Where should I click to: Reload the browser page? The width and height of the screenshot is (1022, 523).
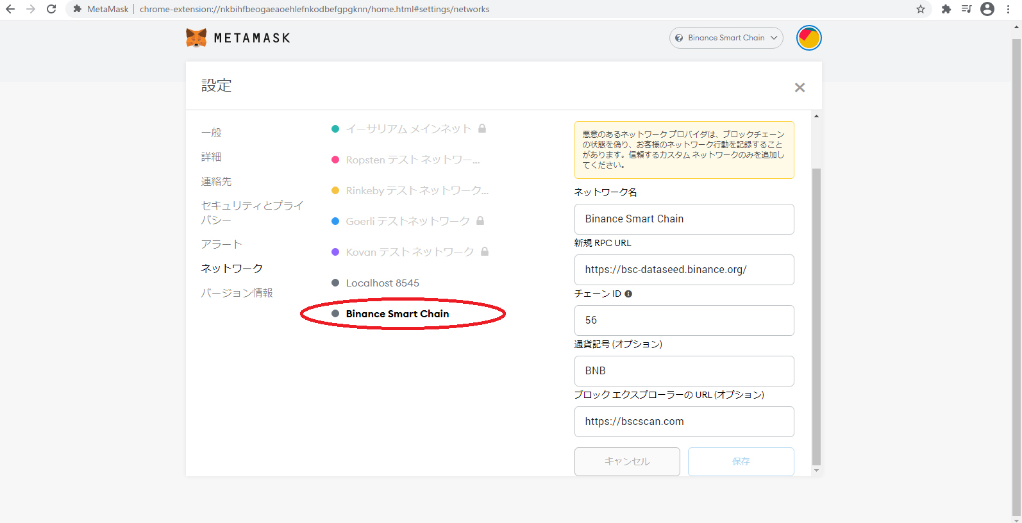pos(51,9)
